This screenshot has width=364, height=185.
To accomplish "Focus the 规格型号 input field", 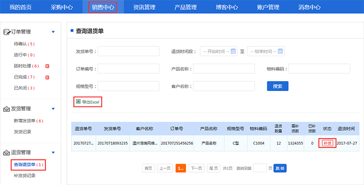I will click(x=128, y=86).
